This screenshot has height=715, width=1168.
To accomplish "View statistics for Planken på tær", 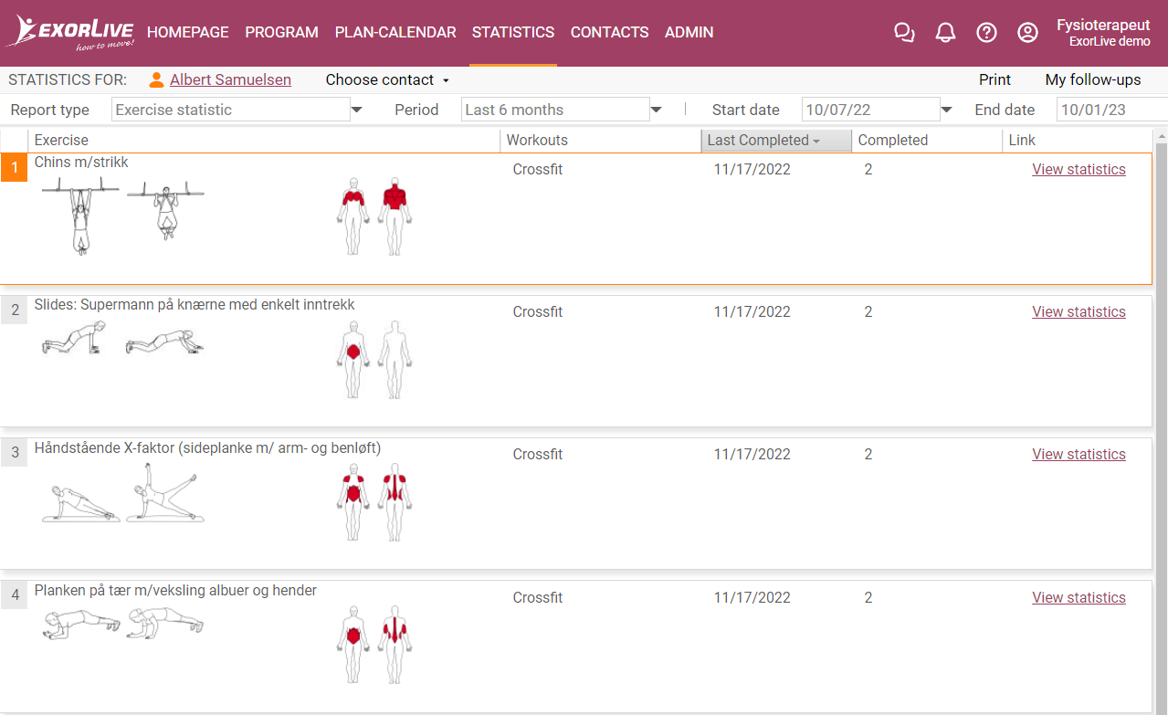I will 1079,597.
